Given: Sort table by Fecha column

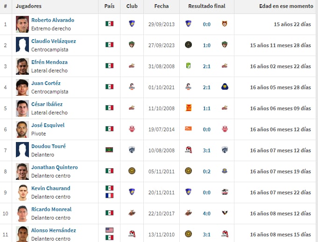Looking at the screenshot, I should click(161, 6).
